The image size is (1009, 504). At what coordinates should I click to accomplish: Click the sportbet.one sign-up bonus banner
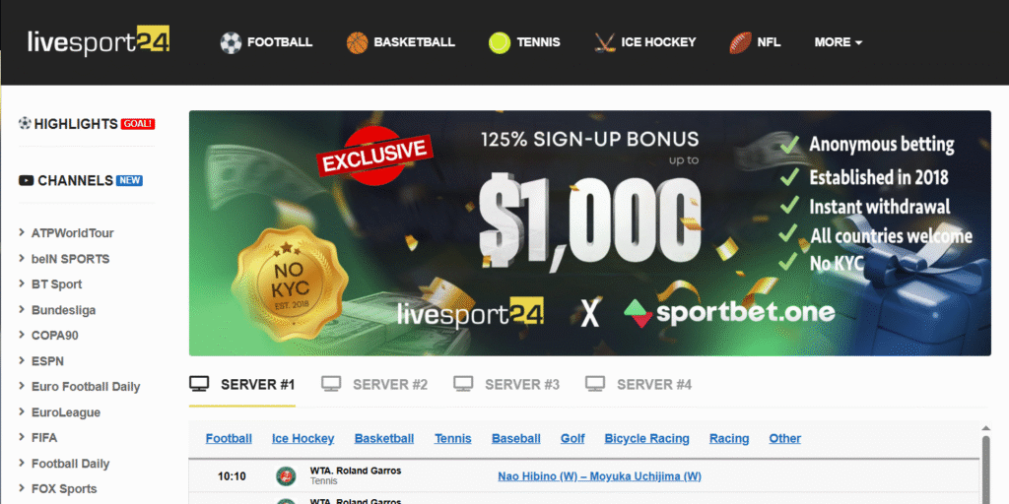tap(589, 232)
